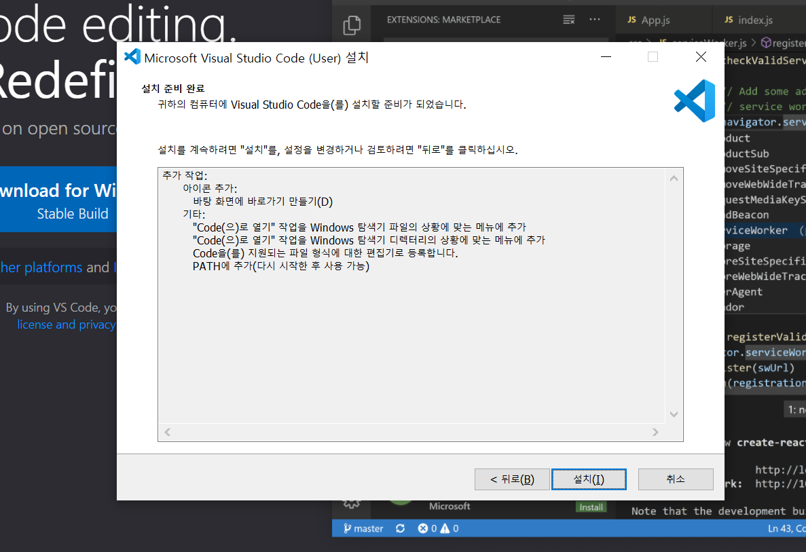Open the license and privacy link
Screen dimensions: 806x552
coord(67,325)
